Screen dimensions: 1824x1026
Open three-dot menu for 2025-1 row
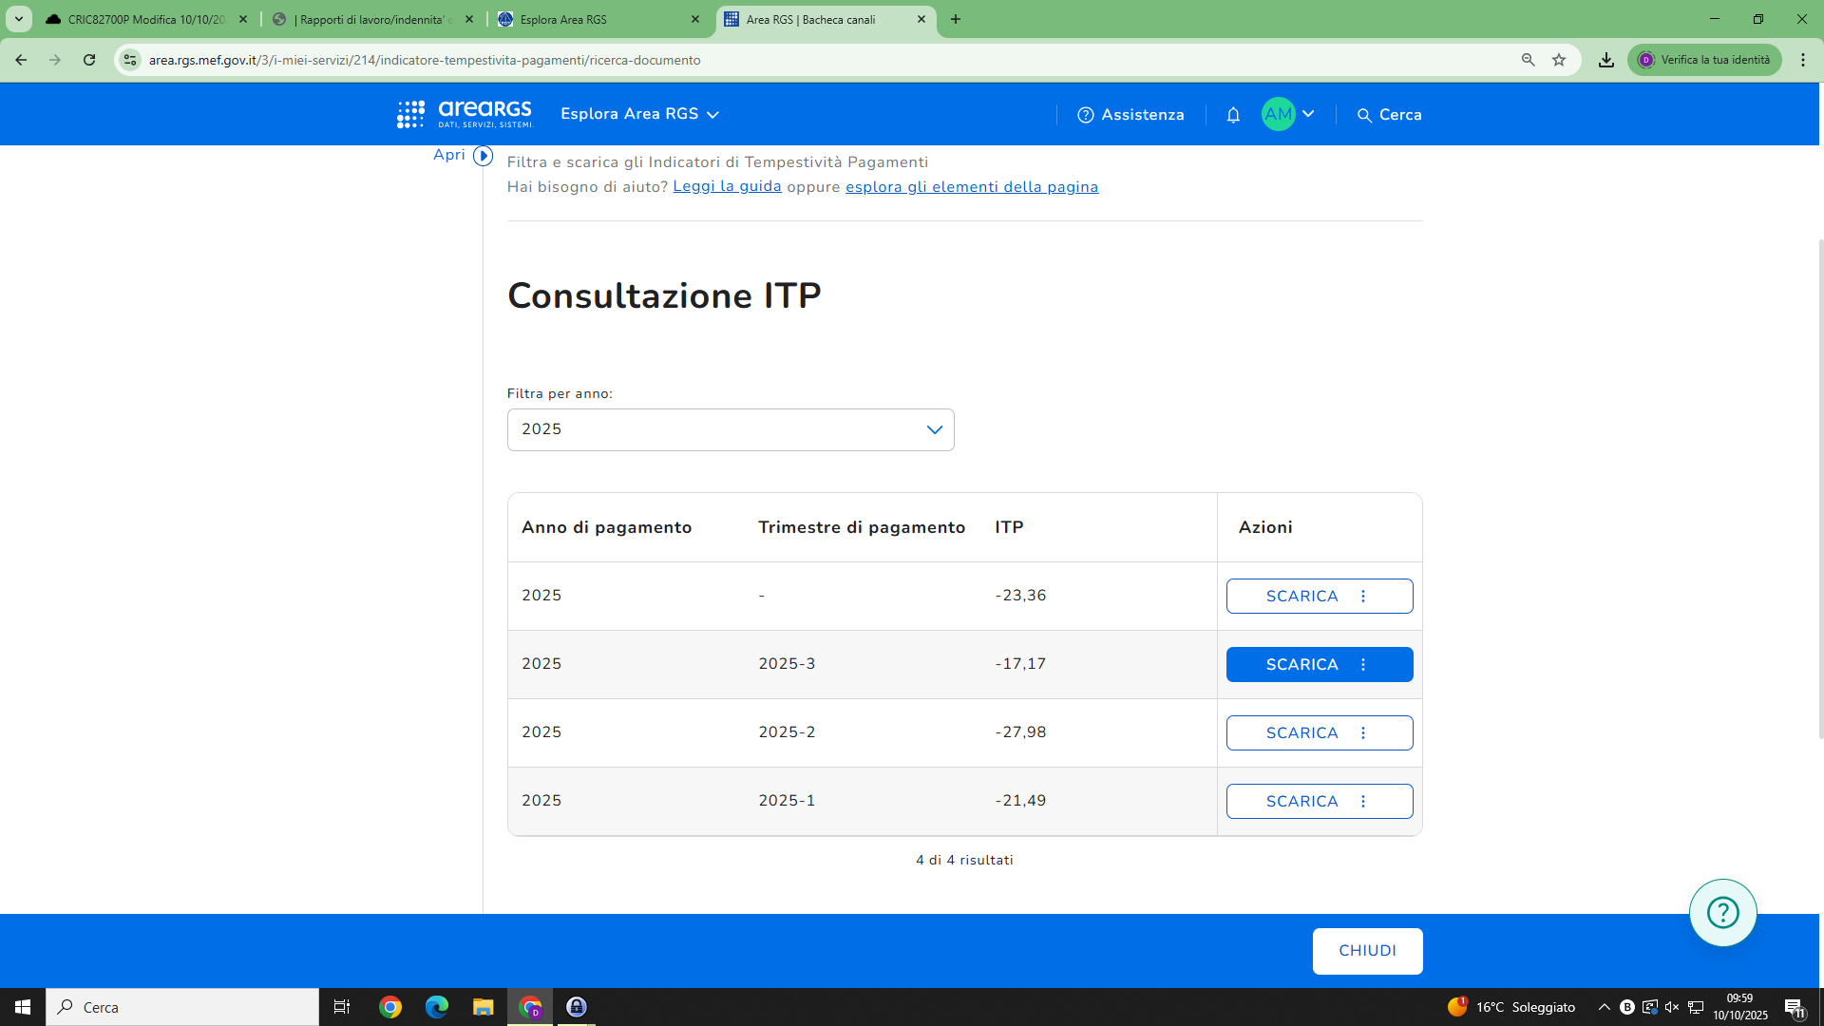[x=1363, y=802]
